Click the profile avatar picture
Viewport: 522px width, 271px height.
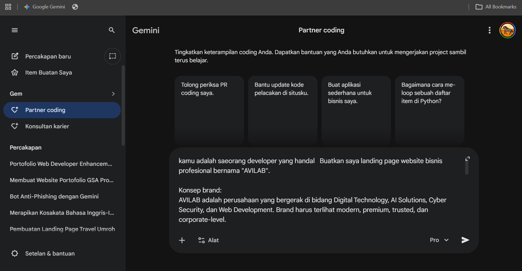[x=507, y=30]
